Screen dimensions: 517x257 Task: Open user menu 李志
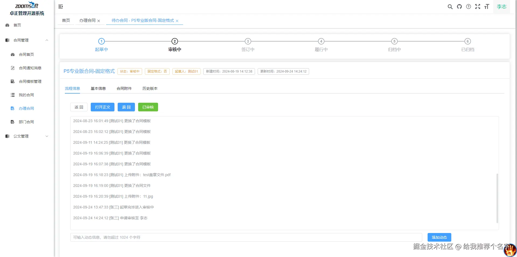[x=502, y=7]
